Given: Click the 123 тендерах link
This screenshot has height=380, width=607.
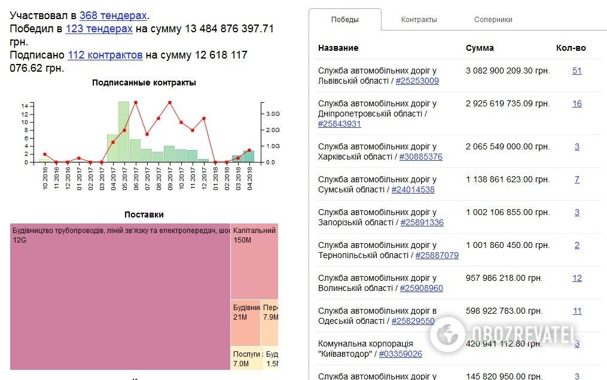Looking at the screenshot, I should click(99, 29).
